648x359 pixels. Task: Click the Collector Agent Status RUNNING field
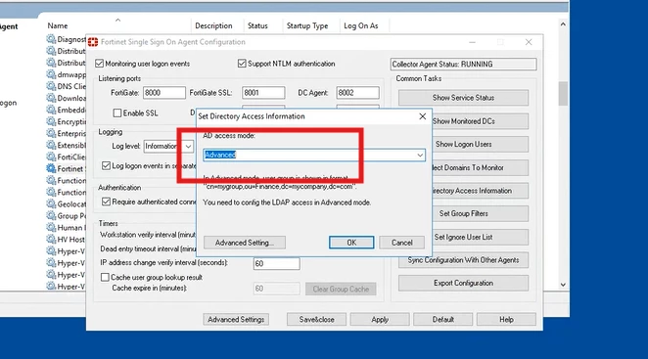463,64
